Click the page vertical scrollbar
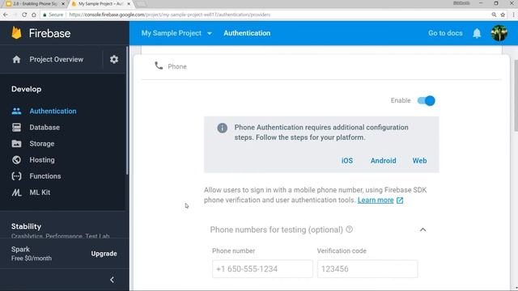This screenshot has height=291, width=518. click(x=516, y=95)
